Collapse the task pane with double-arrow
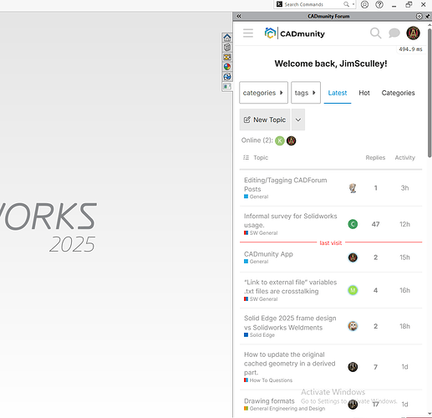Screen dimensions: 432x418 point(239,16)
